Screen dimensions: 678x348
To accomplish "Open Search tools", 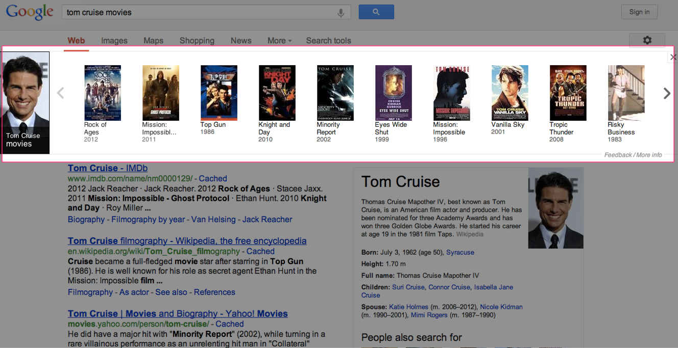I will click(329, 41).
